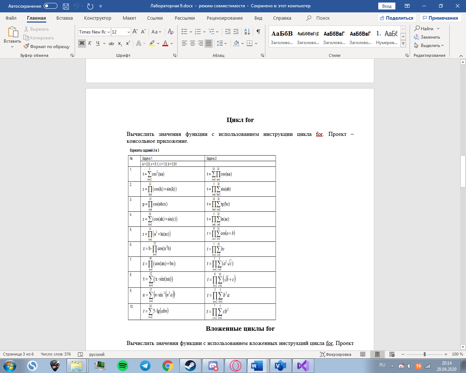Open the Times New Roman font dropdown
The image size is (466, 373).
tap(108, 32)
